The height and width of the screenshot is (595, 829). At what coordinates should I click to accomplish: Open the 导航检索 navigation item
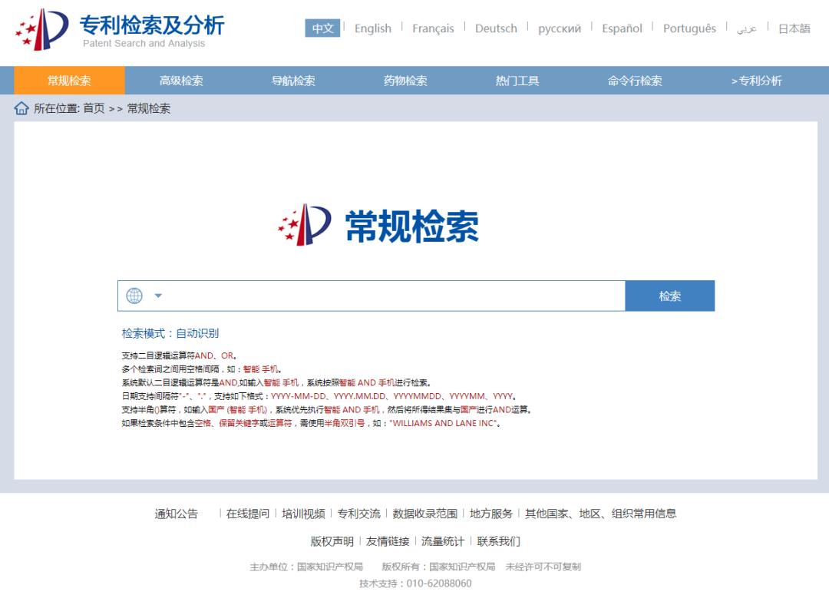[292, 80]
